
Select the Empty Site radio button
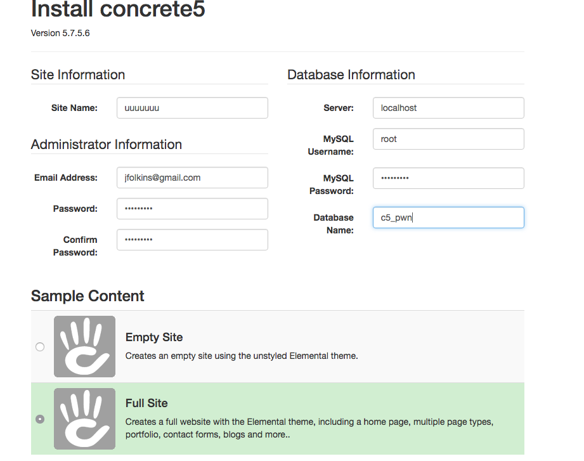tap(40, 347)
